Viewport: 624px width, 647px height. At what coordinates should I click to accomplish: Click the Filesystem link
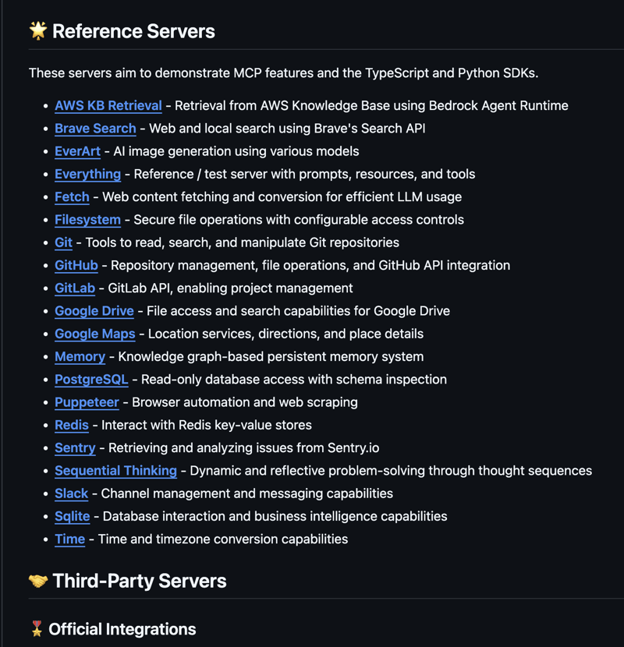(x=87, y=220)
